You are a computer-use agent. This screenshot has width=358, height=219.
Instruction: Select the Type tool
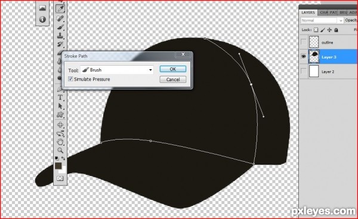coord(60,97)
